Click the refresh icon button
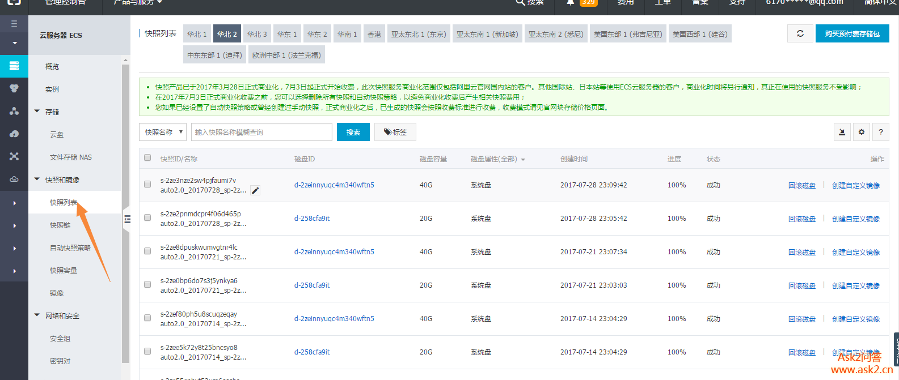Viewport: 899px width, 380px height. point(800,34)
